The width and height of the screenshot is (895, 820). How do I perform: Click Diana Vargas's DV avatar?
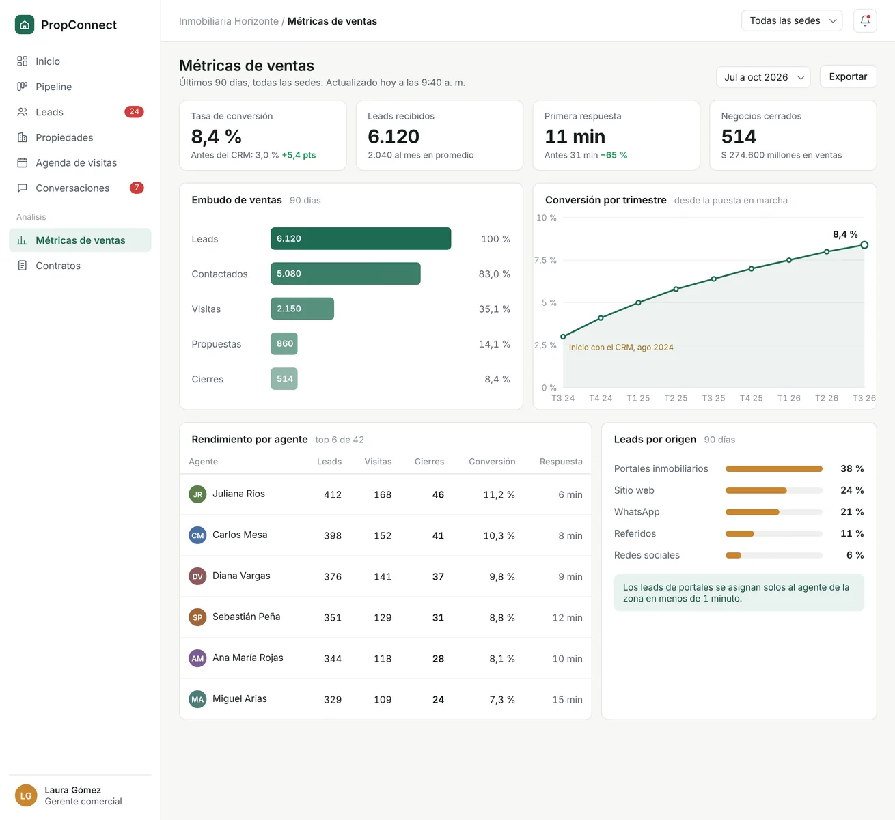tap(197, 576)
